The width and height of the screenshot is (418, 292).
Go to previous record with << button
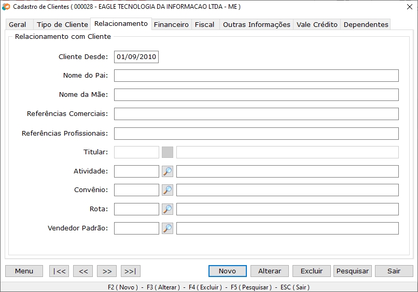(x=83, y=271)
